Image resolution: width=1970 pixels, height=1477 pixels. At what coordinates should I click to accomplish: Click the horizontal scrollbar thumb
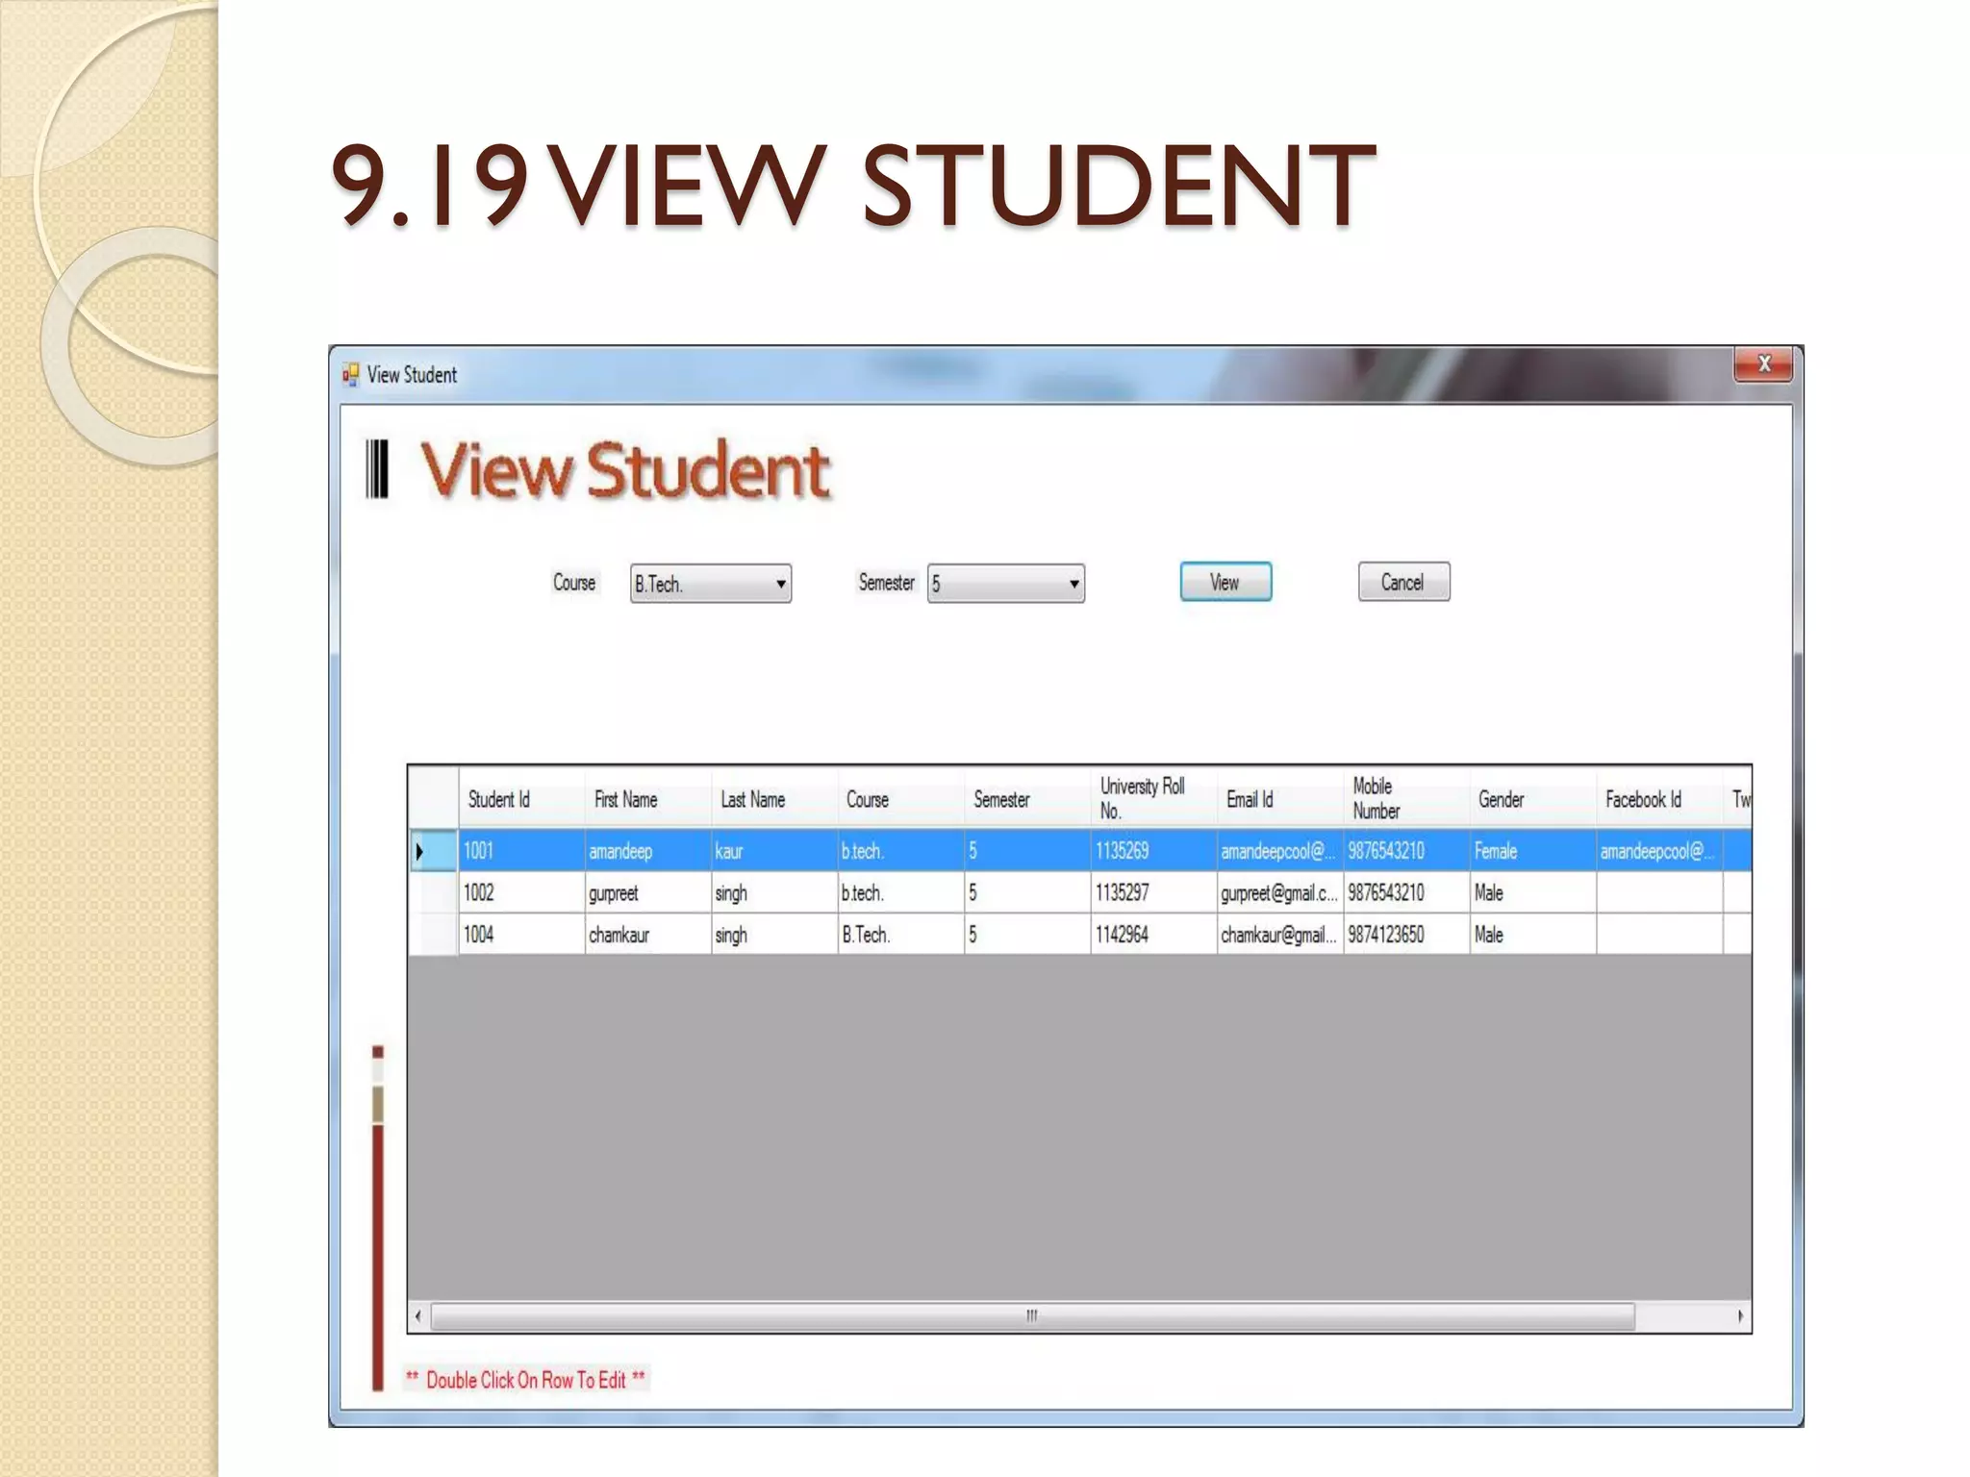point(1032,1315)
